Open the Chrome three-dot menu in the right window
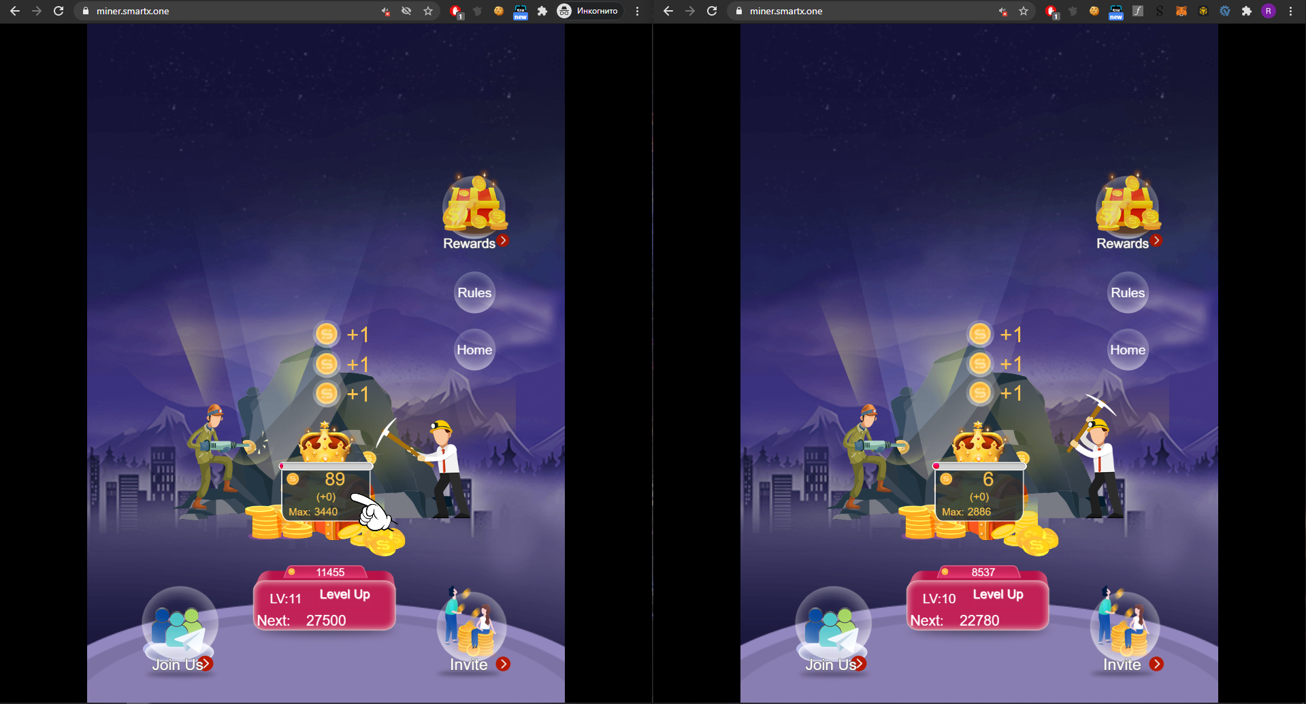1306x704 pixels. [1290, 11]
